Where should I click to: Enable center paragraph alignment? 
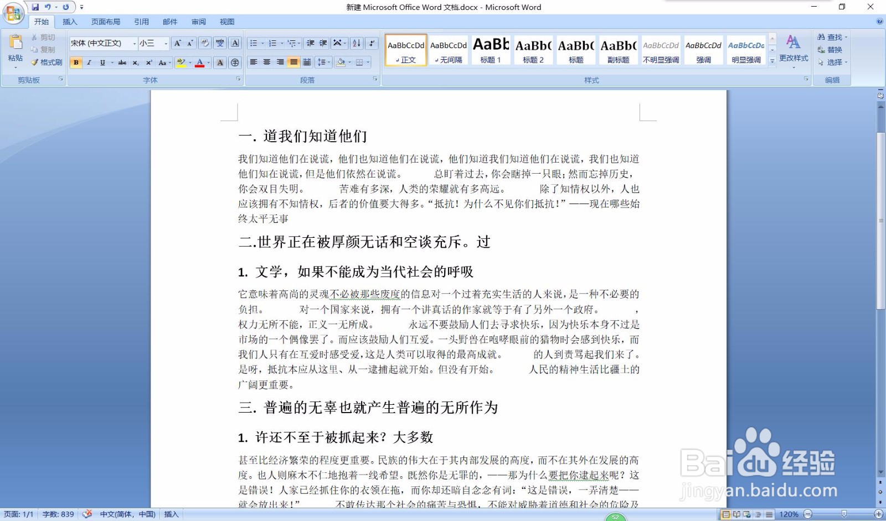(x=266, y=62)
